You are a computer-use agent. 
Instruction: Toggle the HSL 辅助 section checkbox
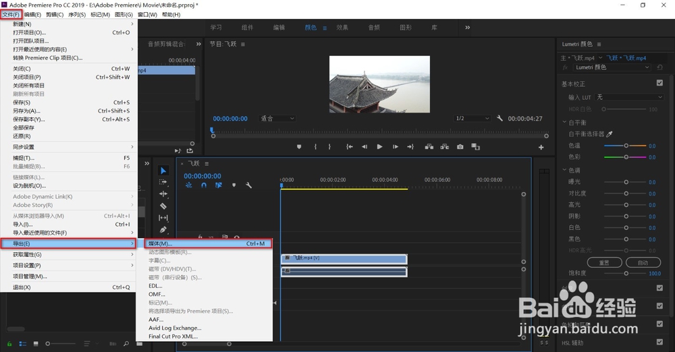click(x=659, y=342)
